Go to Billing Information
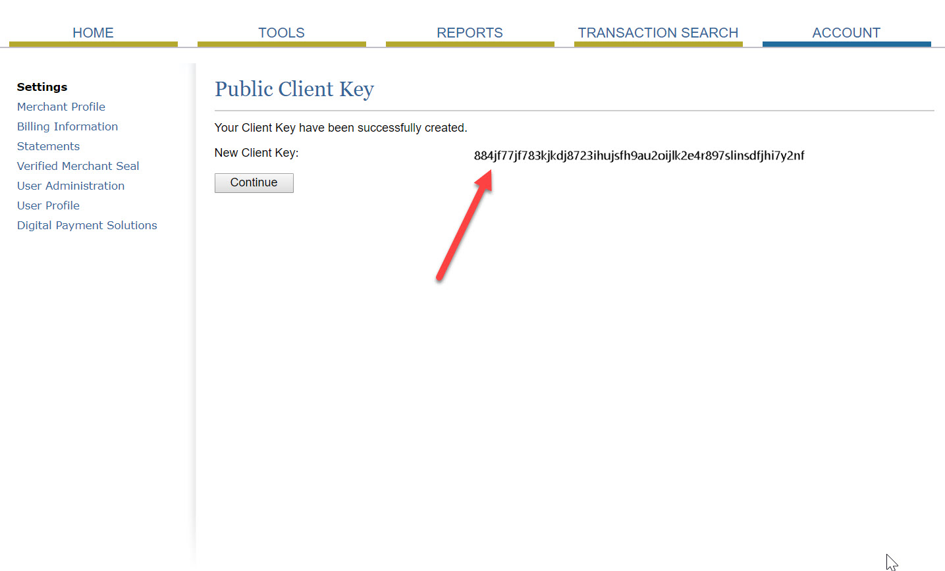Viewport: 945px width, 571px height. click(x=67, y=126)
